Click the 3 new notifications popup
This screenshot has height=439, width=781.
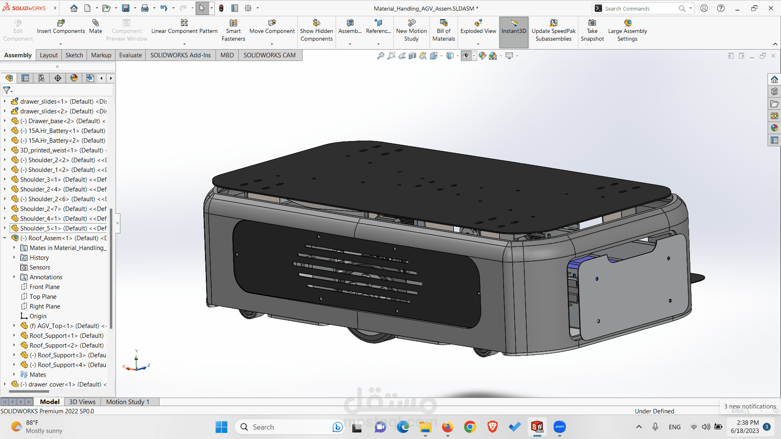[x=750, y=406]
